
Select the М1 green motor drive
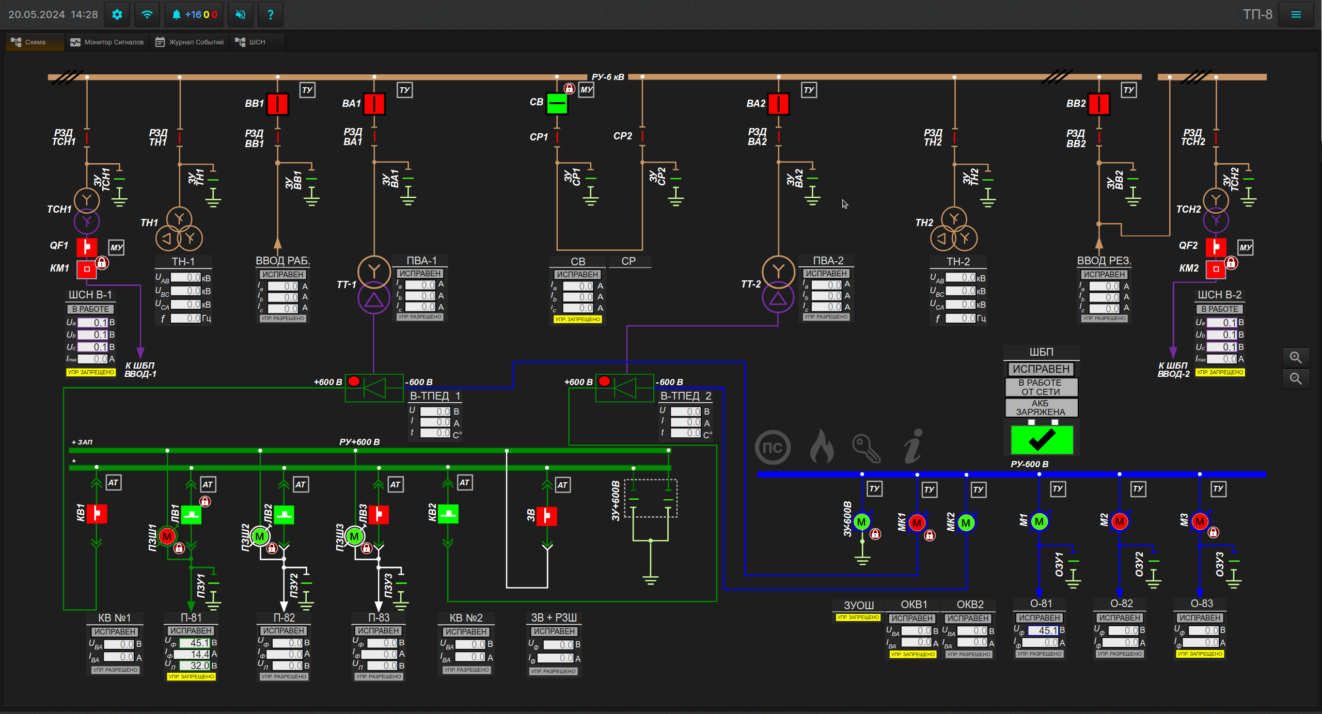click(1040, 521)
